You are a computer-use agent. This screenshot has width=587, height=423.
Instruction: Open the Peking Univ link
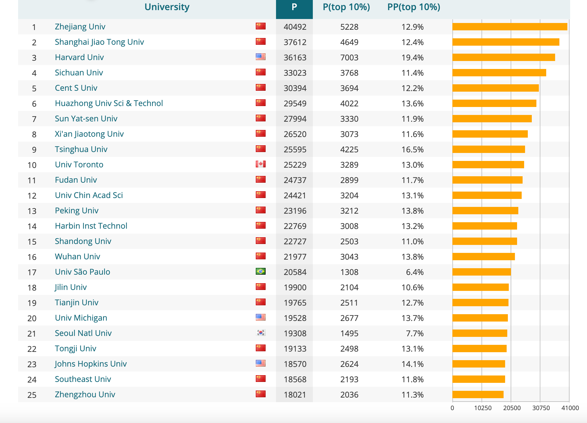(x=77, y=211)
